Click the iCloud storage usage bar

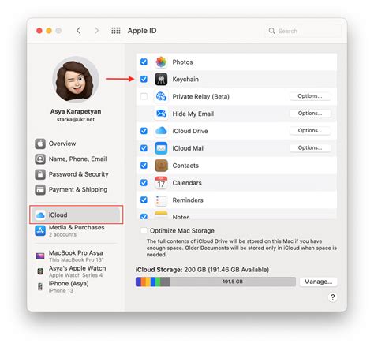tap(215, 282)
